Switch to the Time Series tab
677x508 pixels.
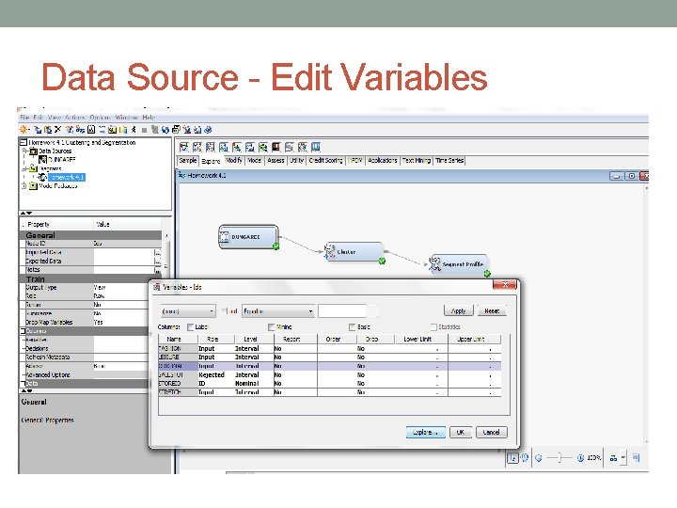pos(449,160)
